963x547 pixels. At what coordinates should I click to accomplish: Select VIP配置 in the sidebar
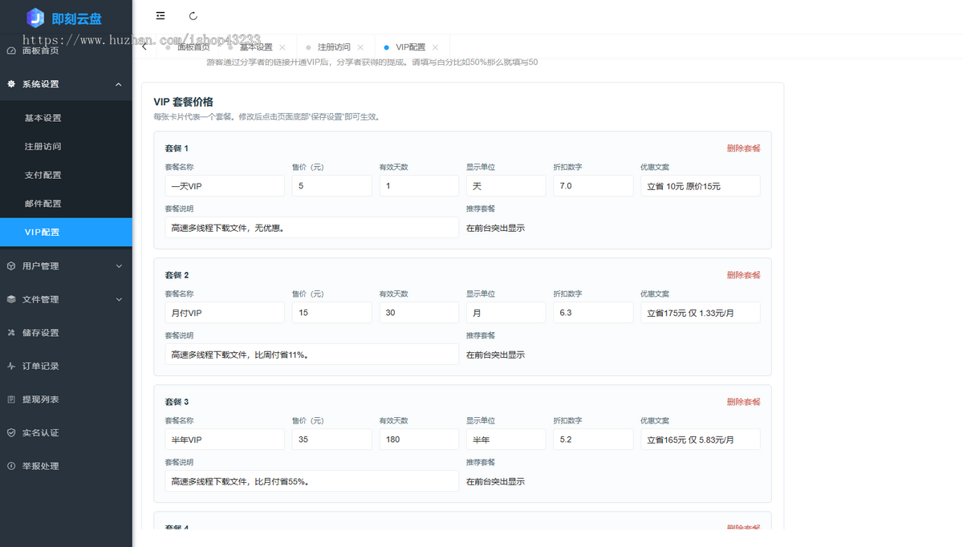66,233
